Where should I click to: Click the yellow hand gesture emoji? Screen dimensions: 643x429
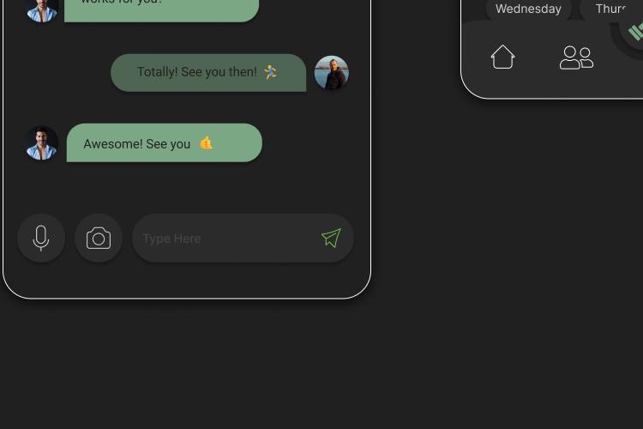pos(207,143)
